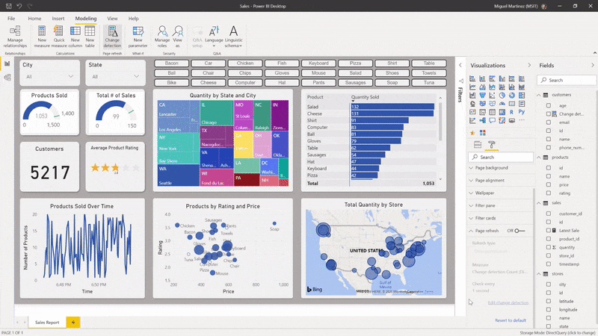Open Change detection in the ribbon
Screen dimensions: 598x336
click(x=112, y=35)
